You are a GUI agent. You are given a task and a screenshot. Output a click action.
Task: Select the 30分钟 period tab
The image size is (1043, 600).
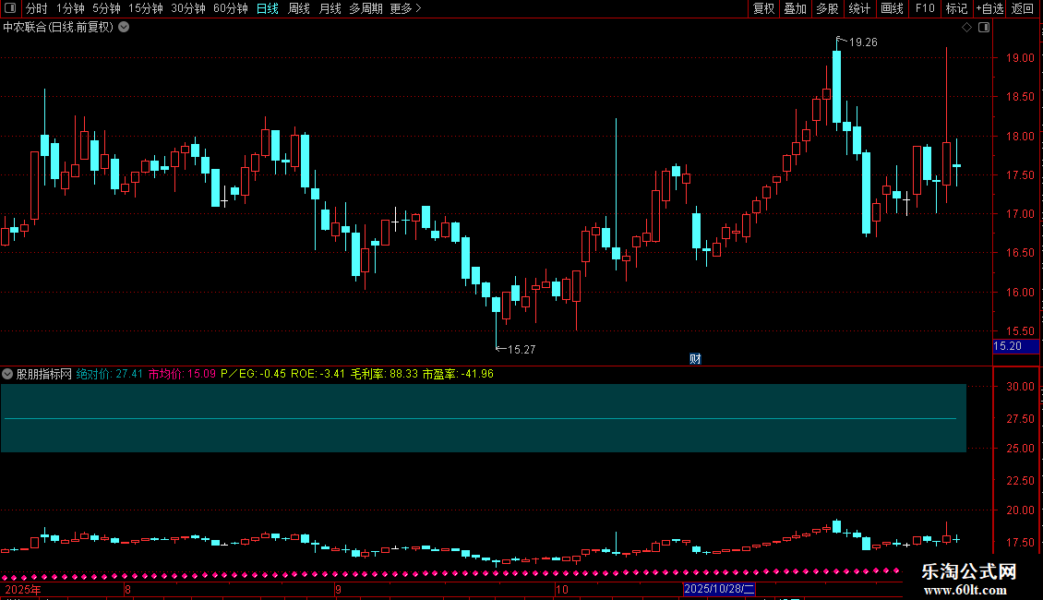point(188,8)
